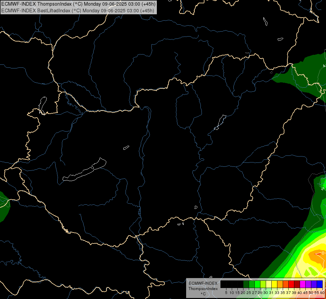Click the legend tick value 45
326x299 pixels.
pos(306,293)
